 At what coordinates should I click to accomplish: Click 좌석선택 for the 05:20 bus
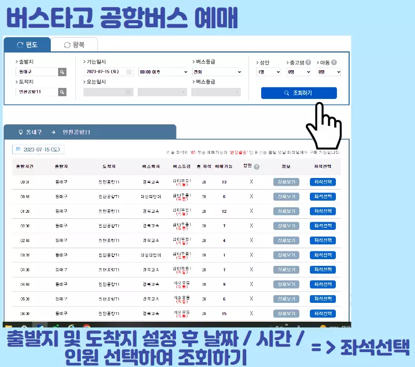323,299
